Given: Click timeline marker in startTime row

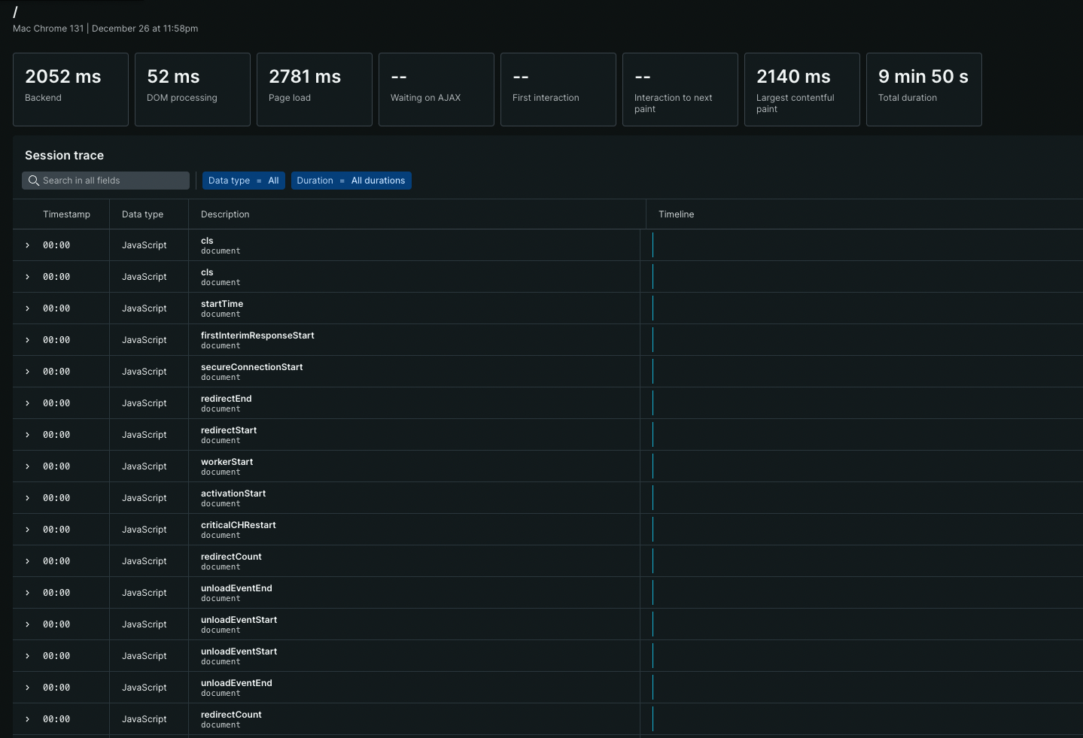Looking at the screenshot, I should [653, 308].
